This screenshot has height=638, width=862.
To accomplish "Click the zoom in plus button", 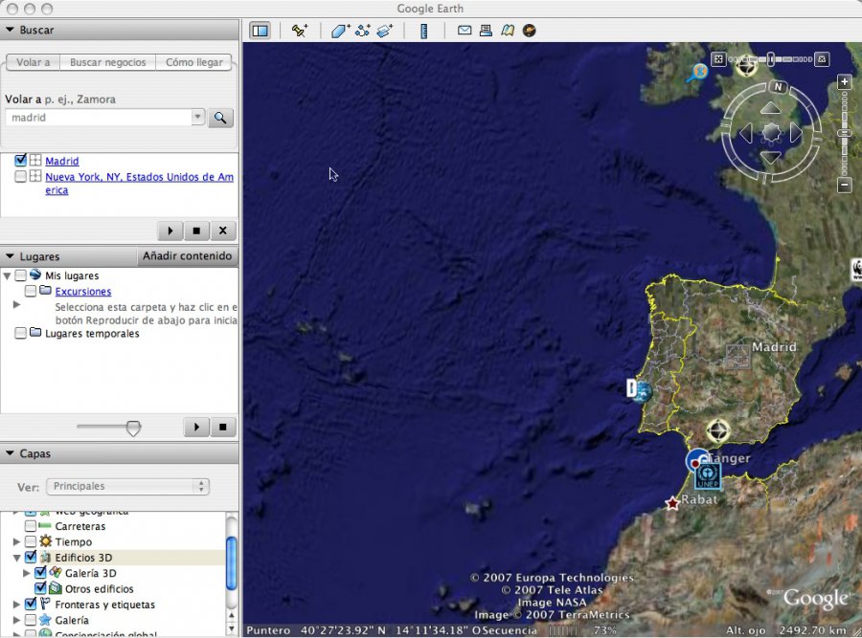I will (845, 82).
